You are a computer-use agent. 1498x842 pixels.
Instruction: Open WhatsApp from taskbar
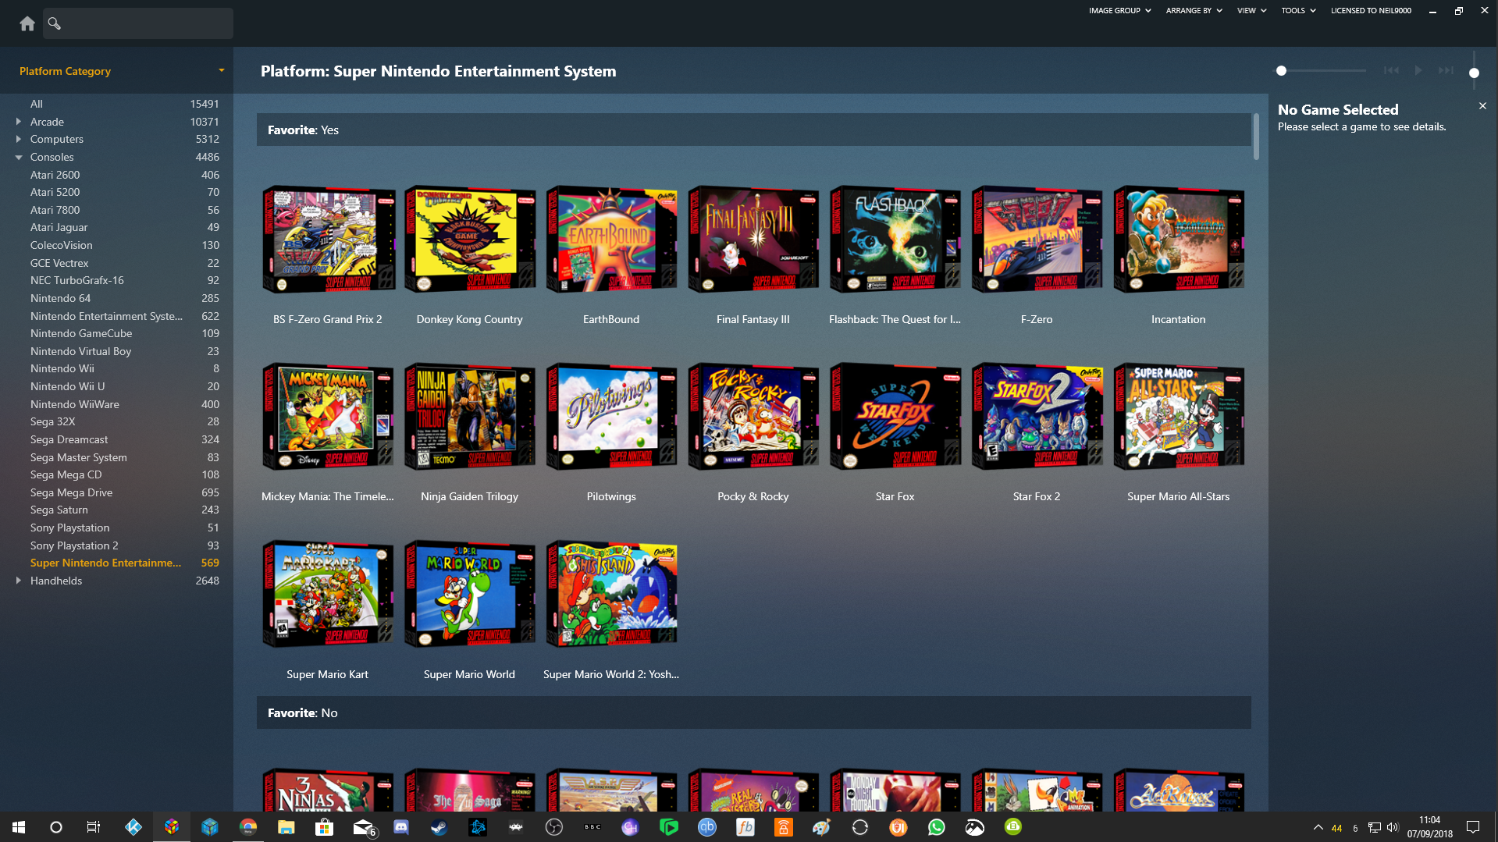coord(937,827)
